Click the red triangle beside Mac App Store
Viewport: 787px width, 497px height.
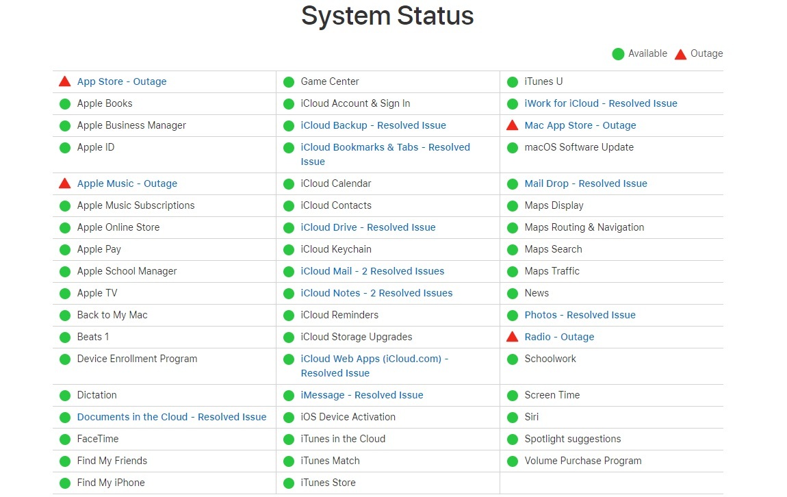coord(513,125)
